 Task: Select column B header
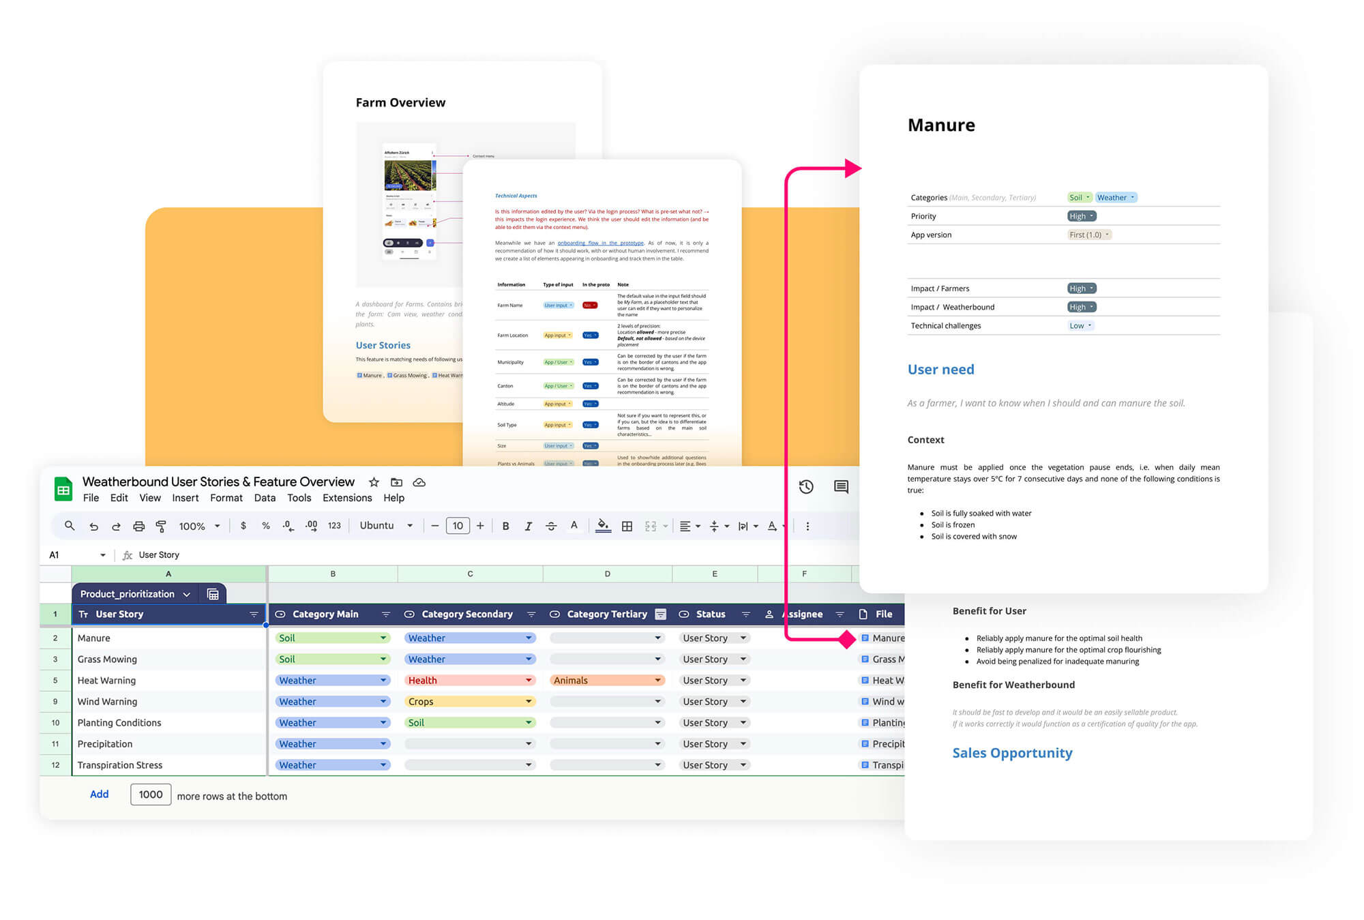point(333,574)
